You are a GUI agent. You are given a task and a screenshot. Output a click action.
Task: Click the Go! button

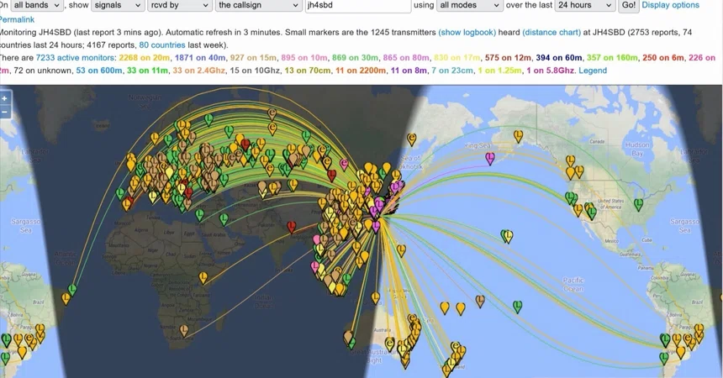629,5
